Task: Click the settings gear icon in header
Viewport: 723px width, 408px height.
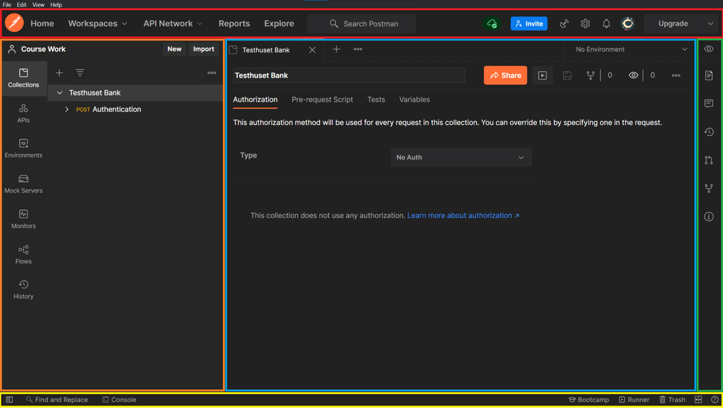Action: pos(585,24)
